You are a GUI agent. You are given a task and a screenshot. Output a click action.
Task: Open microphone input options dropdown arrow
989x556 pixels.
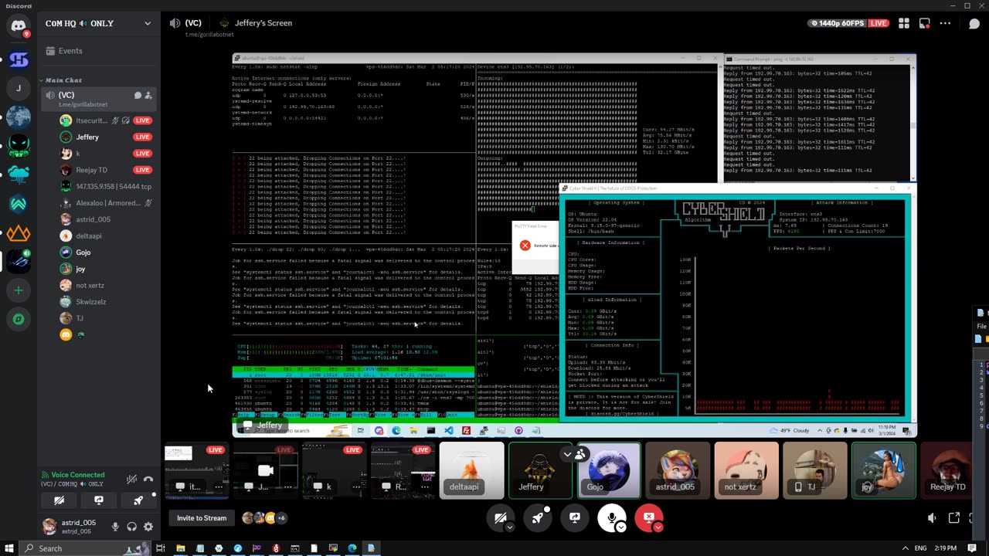pos(620,527)
